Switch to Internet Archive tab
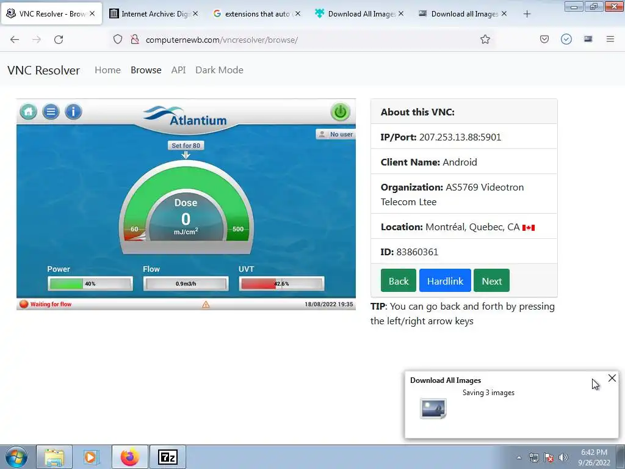Screen dimensions: 625x469 tap(154, 14)
